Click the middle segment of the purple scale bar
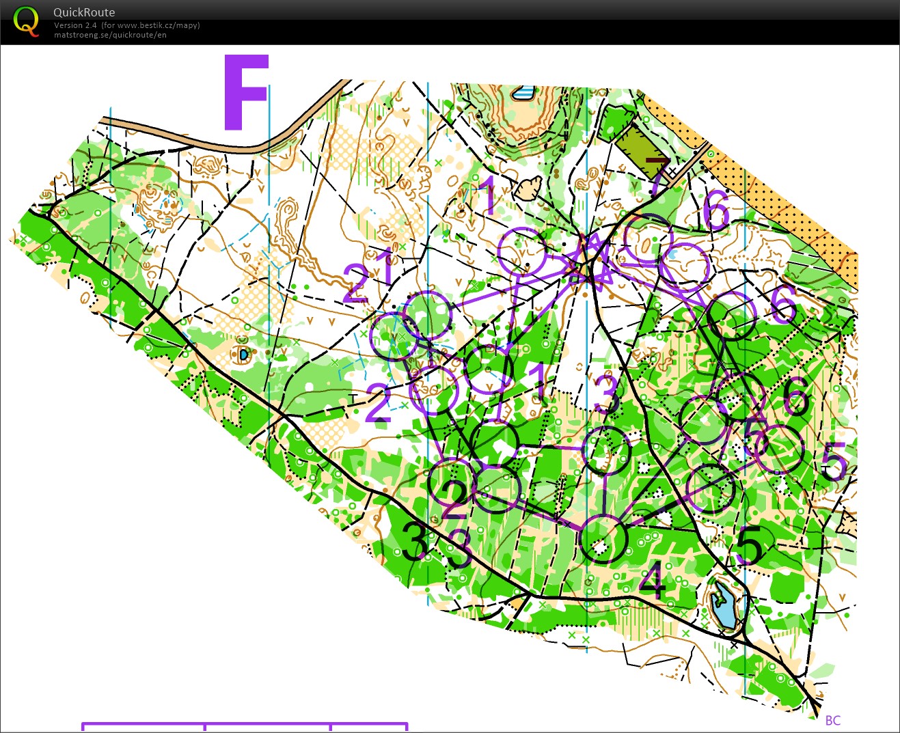The width and height of the screenshot is (900, 733). [268, 728]
